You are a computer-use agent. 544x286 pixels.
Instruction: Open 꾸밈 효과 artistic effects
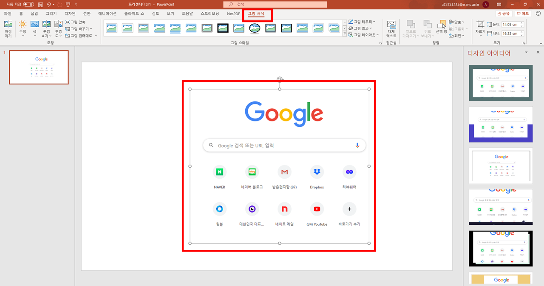46,29
